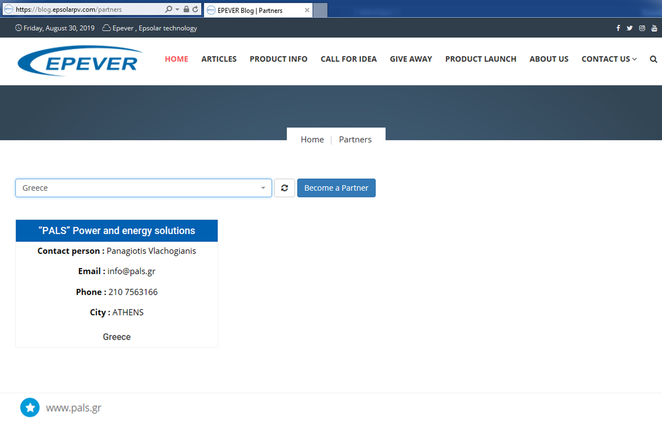Open the Greece country dropdown
The image size is (662, 425).
(143, 188)
